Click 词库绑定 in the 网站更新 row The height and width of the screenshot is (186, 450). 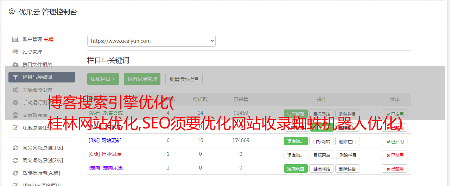(296, 141)
